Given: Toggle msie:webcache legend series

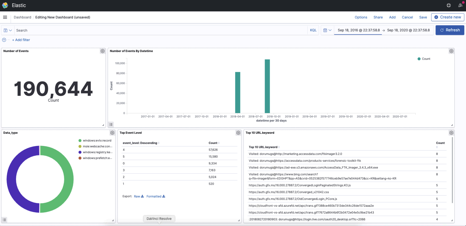Looking at the screenshot, I should tap(95, 146).
